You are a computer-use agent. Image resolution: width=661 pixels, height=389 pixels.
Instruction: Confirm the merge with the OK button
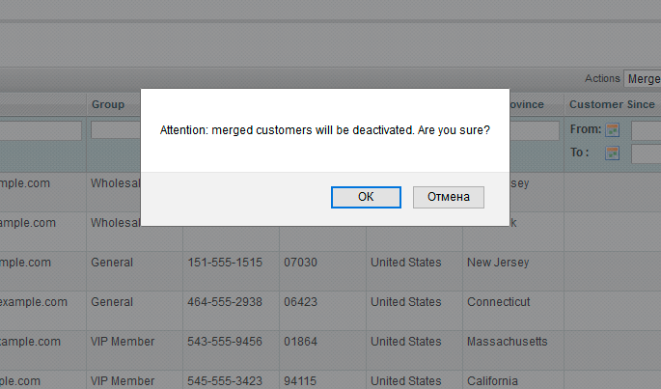coord(366,197)
